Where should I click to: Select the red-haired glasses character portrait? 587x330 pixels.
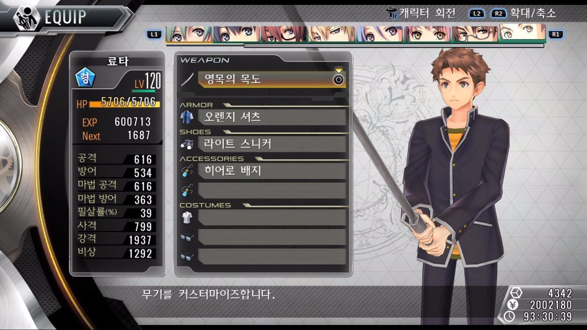(284, 33)
